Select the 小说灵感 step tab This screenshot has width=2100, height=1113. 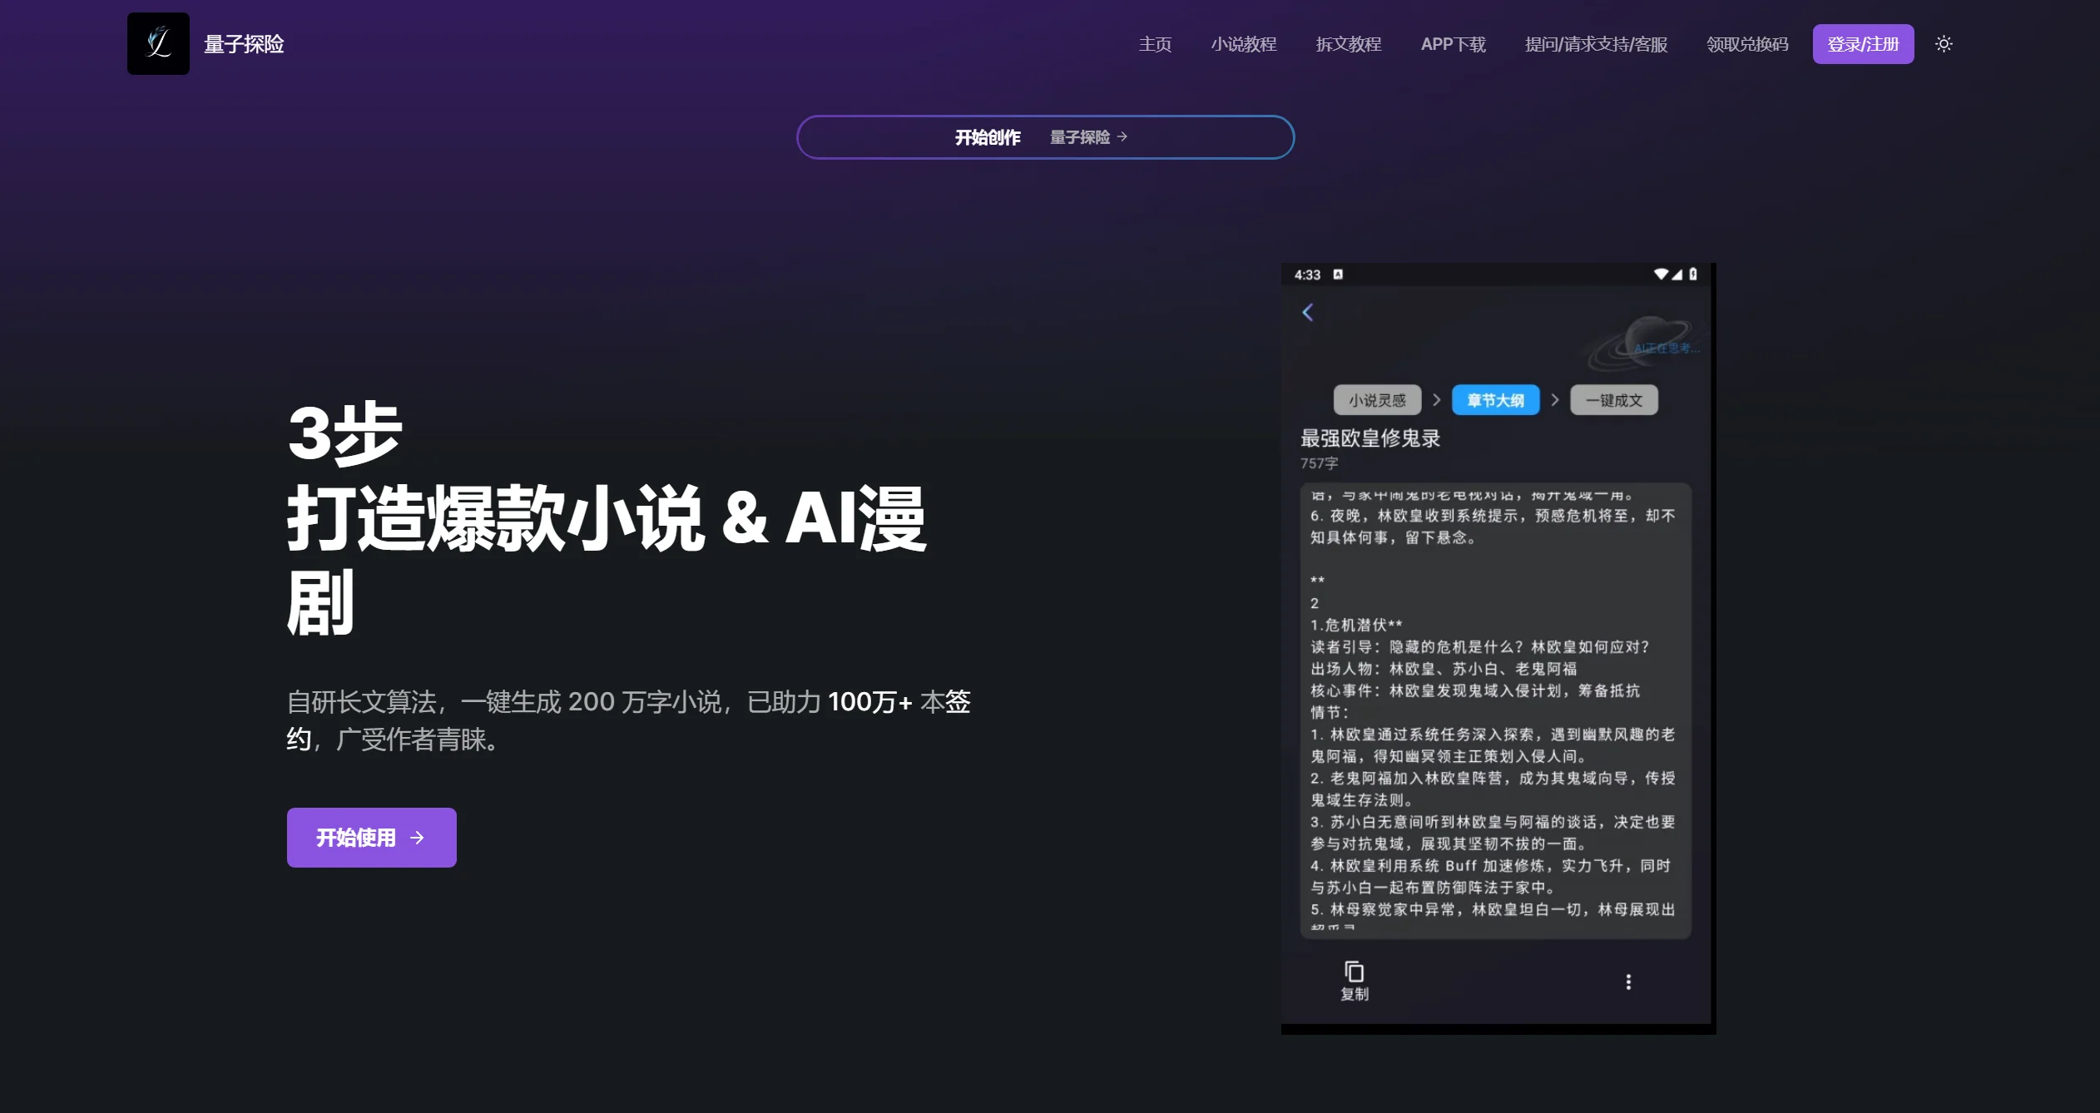[x=1377, y=400]
